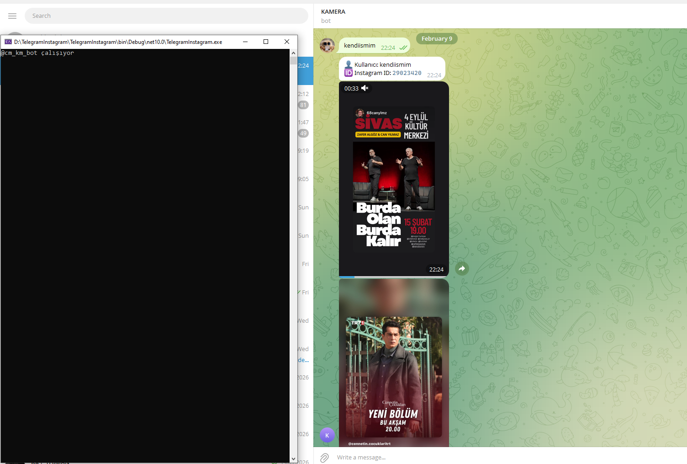
Task: Click the Telegram Search field
Action: pyautogui.click(x=166, y=16)
